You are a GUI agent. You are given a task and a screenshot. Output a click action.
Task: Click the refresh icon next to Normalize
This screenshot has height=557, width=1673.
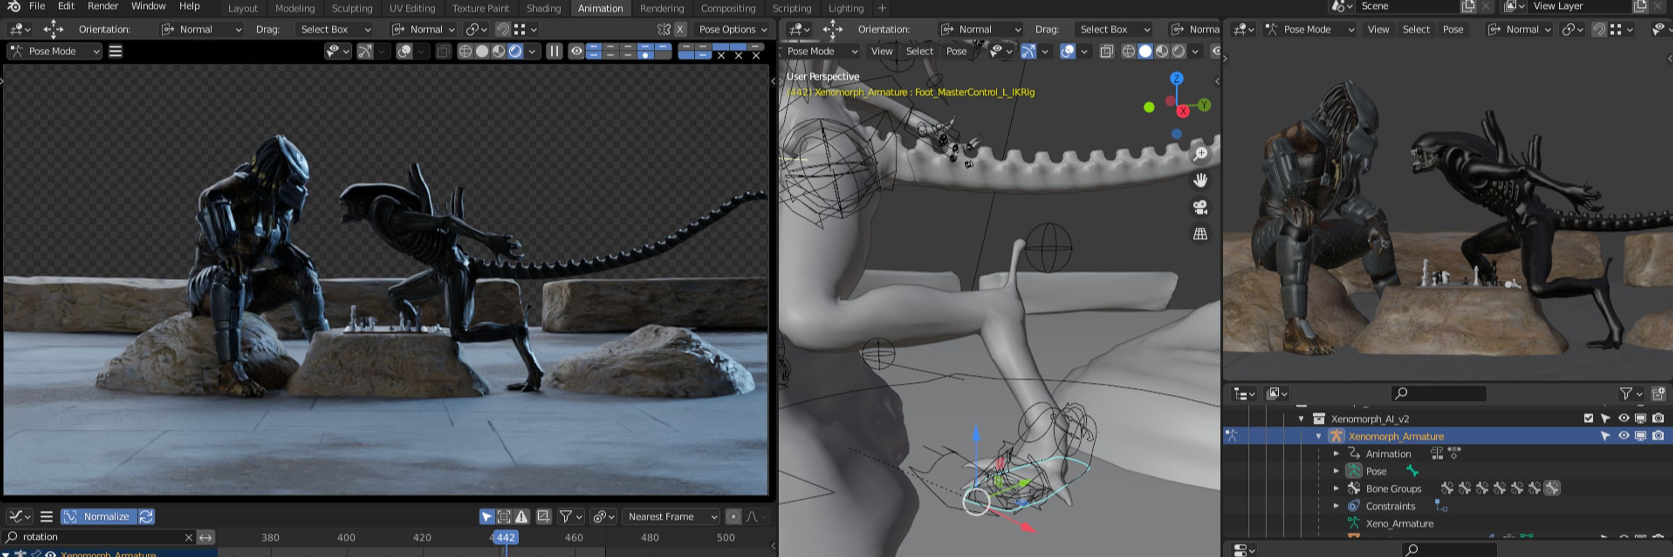pos(147,517)
